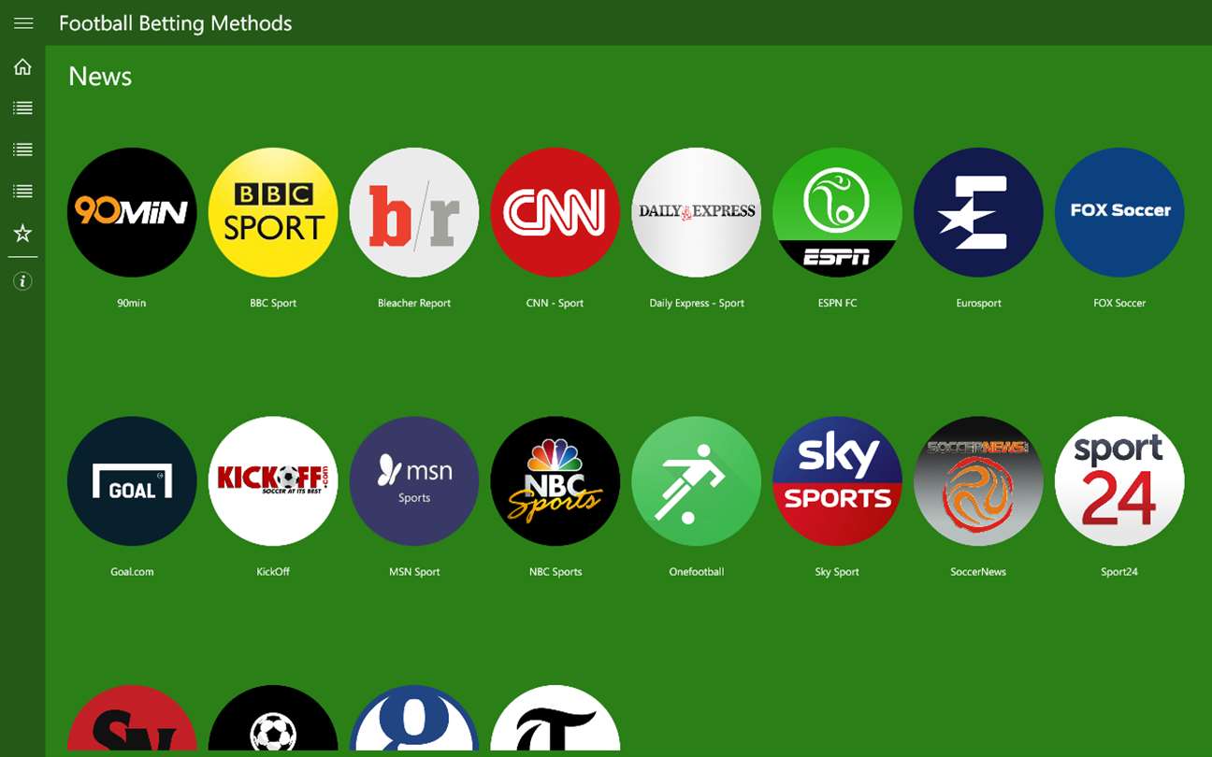
Task: Click the 'BBC Sport' label text
Action: 273,303
